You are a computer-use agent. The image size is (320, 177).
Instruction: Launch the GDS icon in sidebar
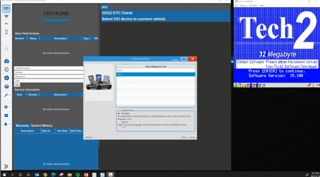click(x=7, y=69)
